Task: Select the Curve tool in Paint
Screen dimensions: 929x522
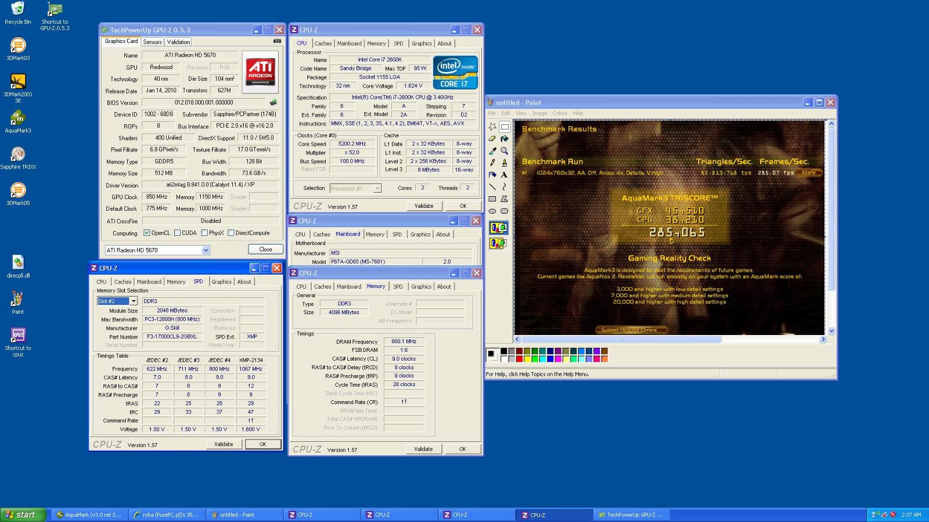Action: [504, 187]
